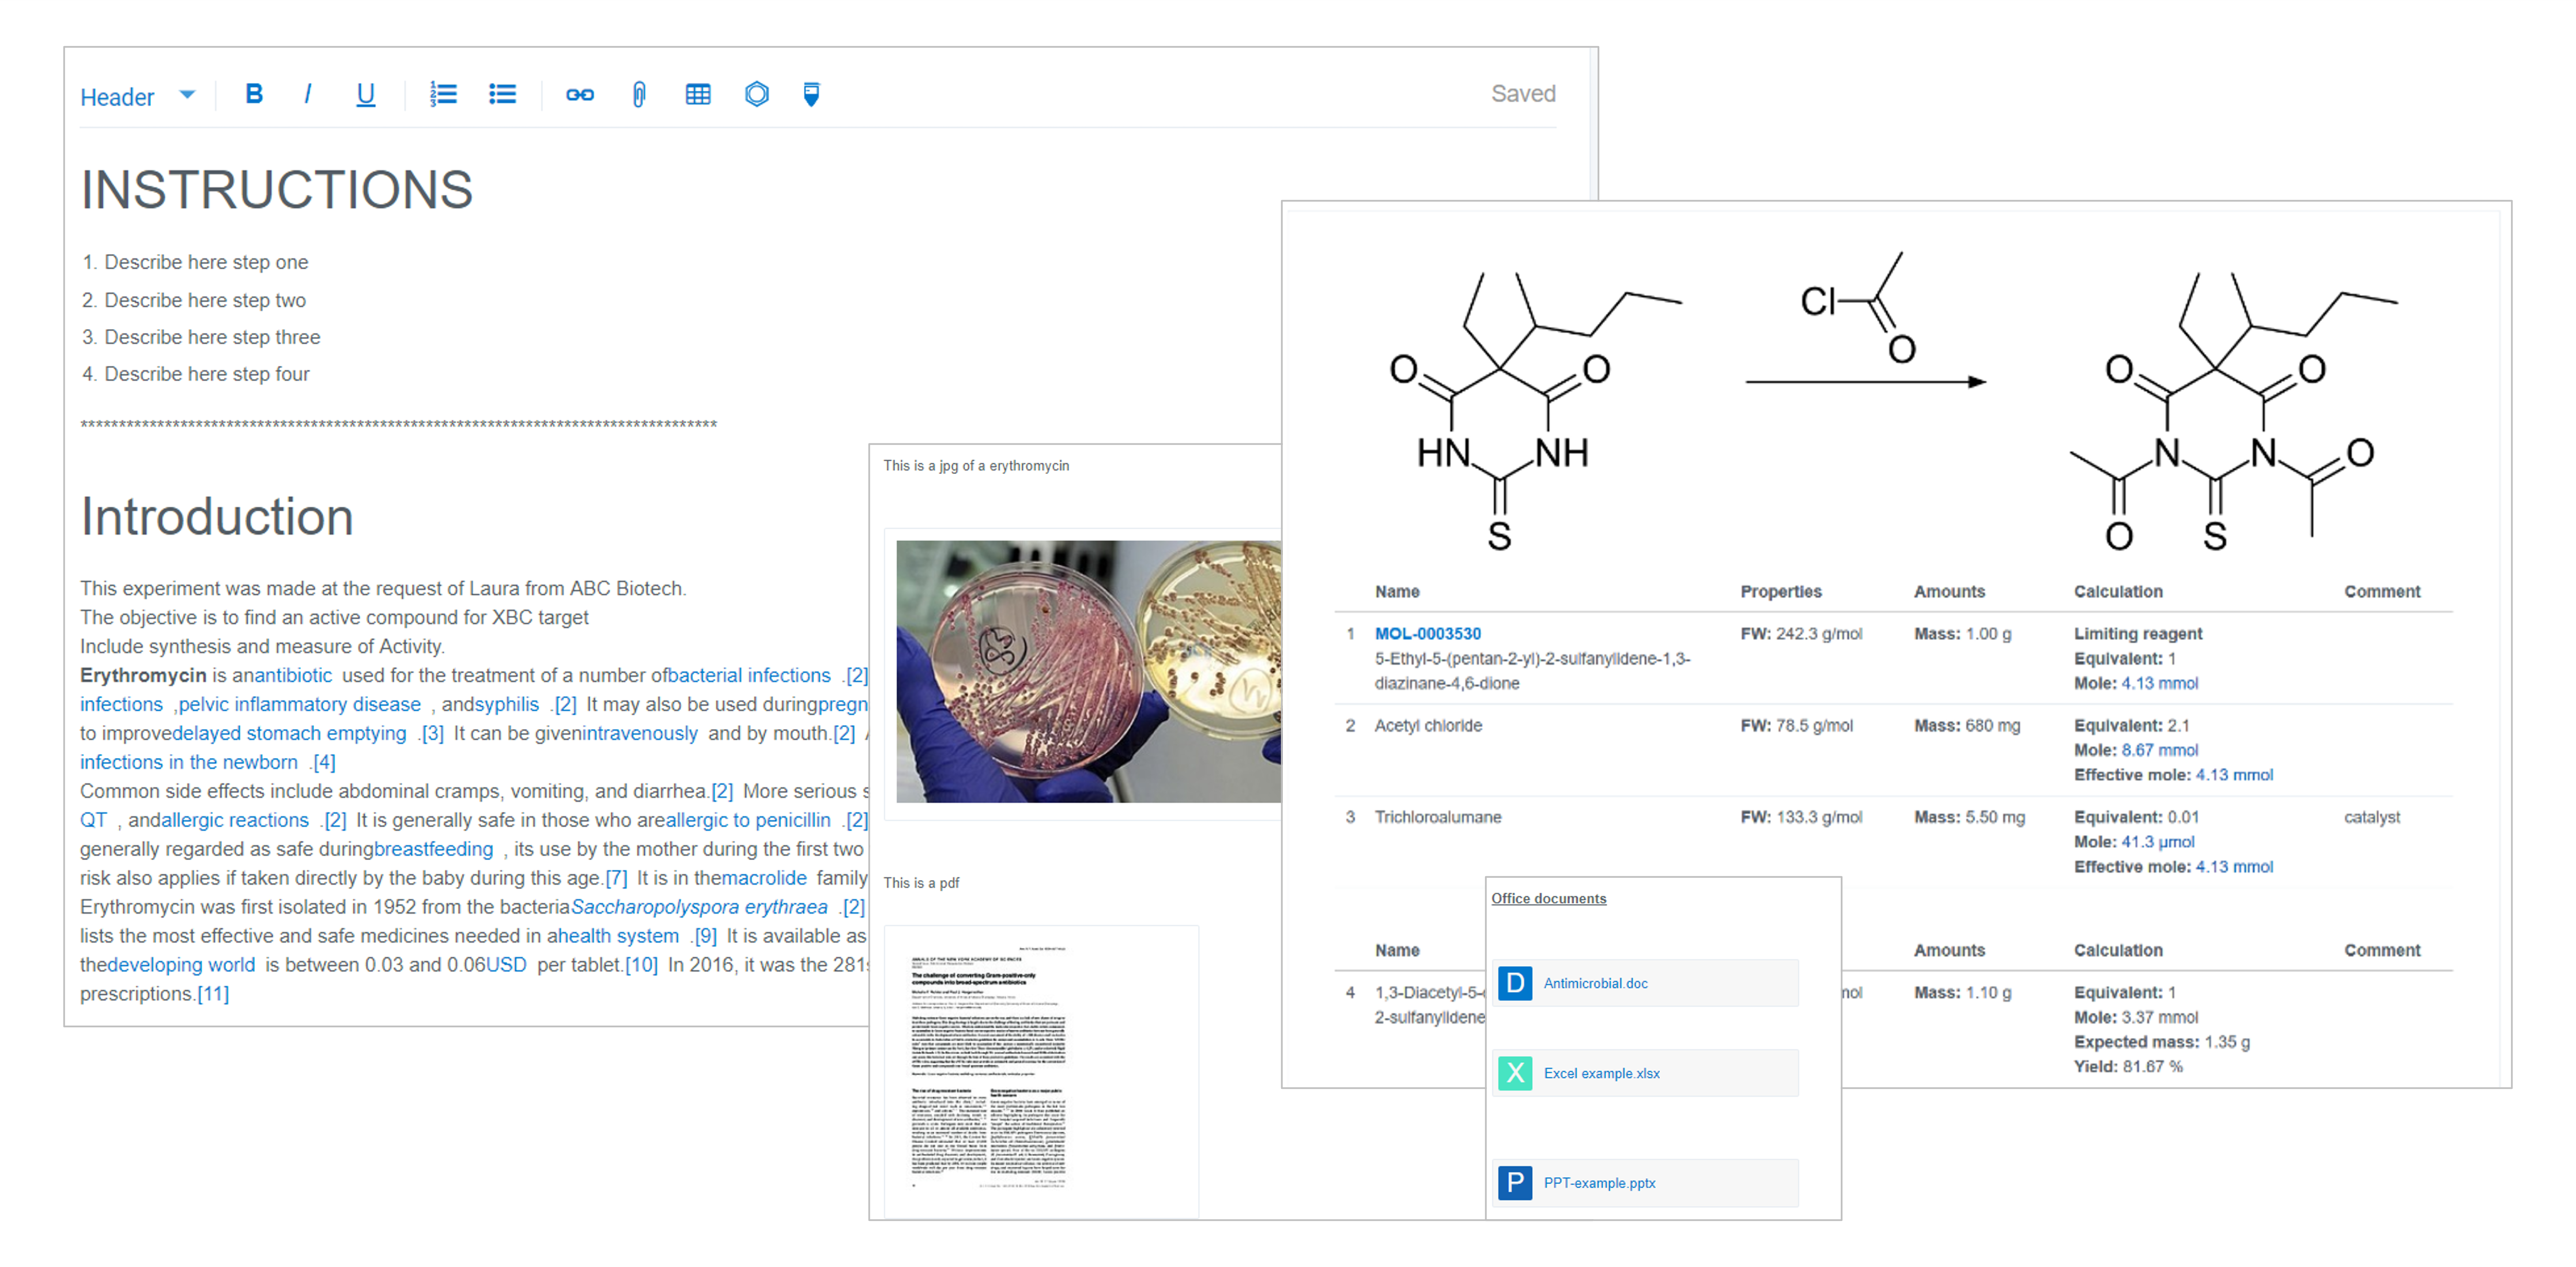Screen dimensions: 2576x1267
Task: Insert a hyperlink using the link icon
Action: tap(580, 94)
